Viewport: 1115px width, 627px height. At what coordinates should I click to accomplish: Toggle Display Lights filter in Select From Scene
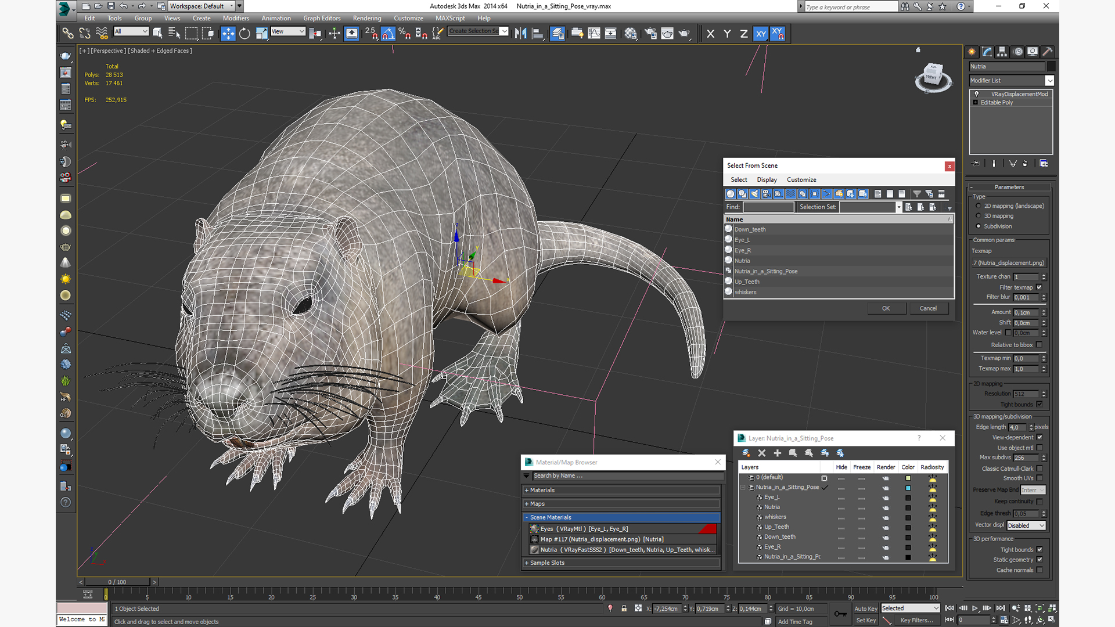754,194
